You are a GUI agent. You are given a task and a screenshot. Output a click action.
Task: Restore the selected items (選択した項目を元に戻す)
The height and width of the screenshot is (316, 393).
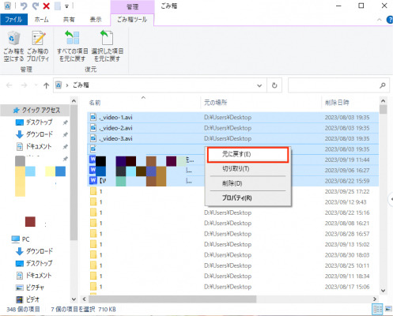[108, 47]
